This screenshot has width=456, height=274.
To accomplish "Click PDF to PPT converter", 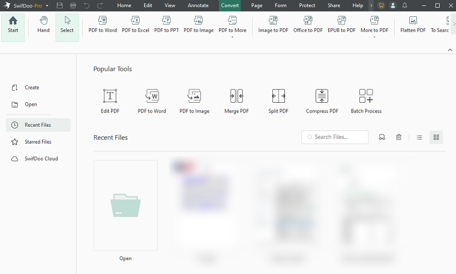I will tap(166, 25).
